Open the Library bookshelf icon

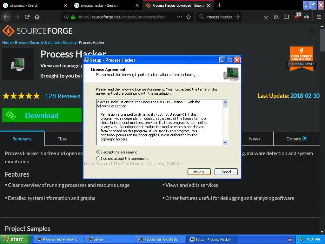pyautogui.click(x=276, y=17)
